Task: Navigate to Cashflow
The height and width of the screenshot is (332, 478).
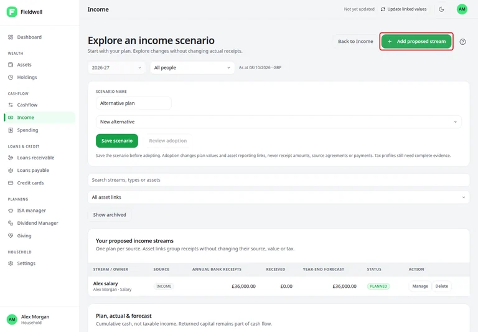Action: click(x=40, y=105)
